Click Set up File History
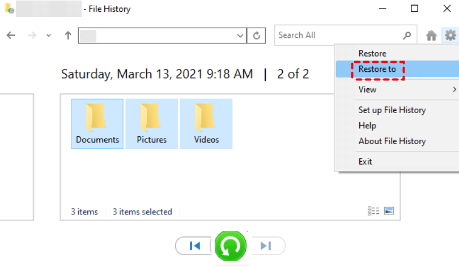This screenshot has width=459, height=267. 392,110
